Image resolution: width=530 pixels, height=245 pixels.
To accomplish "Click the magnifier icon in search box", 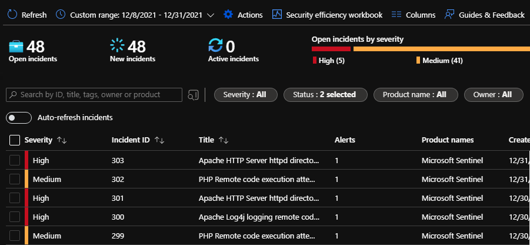I will pos(13,95).
